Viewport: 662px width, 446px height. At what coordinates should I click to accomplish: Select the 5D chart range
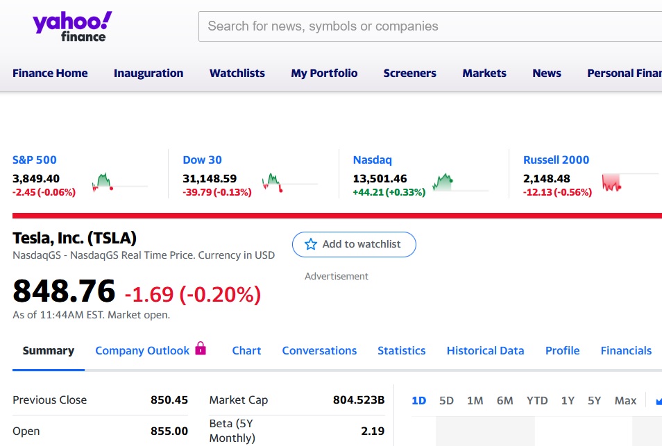tap(446, 400)
